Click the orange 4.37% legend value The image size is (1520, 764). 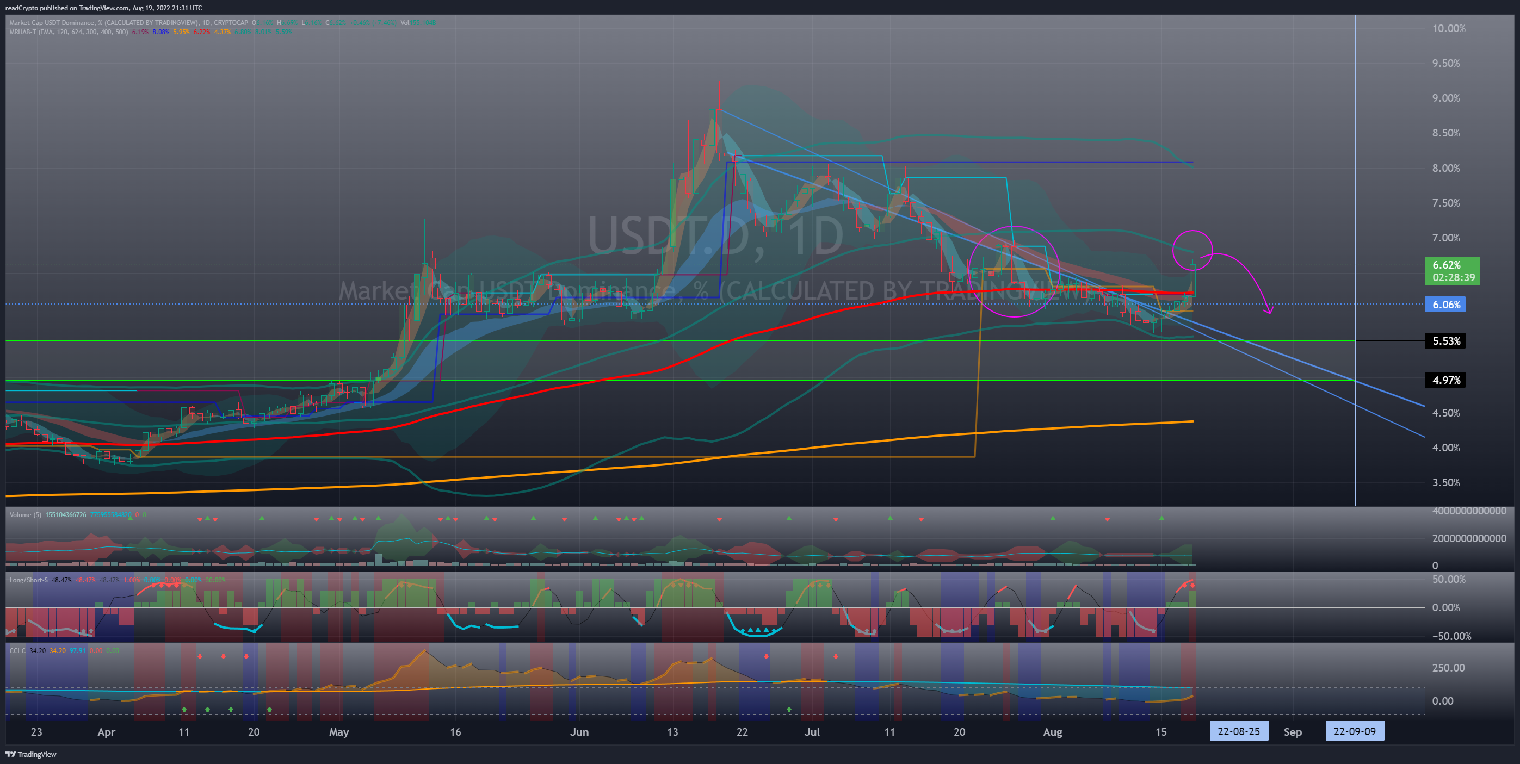point(223,32)
